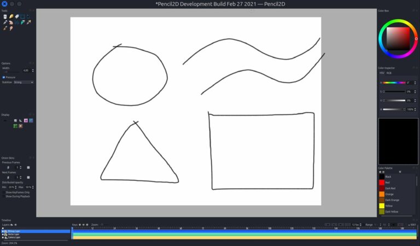Switch to the HSV tab in Color Inspector

[382, 73]
